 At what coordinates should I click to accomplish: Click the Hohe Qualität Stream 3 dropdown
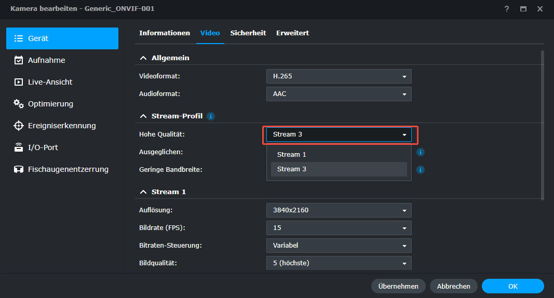tap(339, 134)
